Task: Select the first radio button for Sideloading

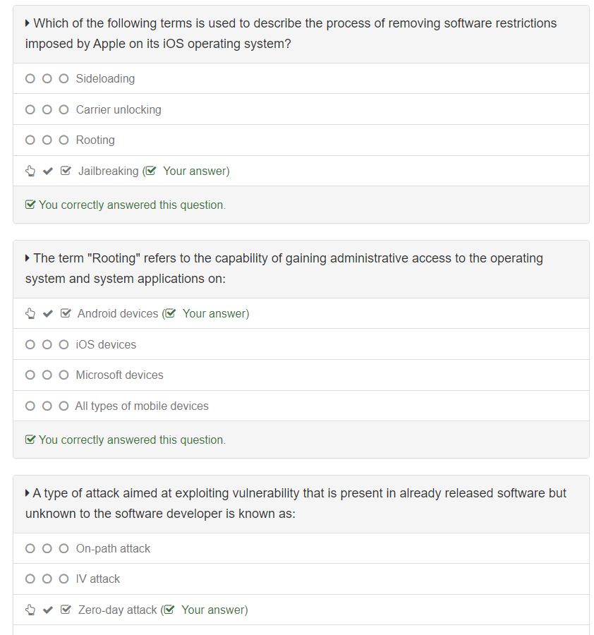Action: click(x=30, y=78)
